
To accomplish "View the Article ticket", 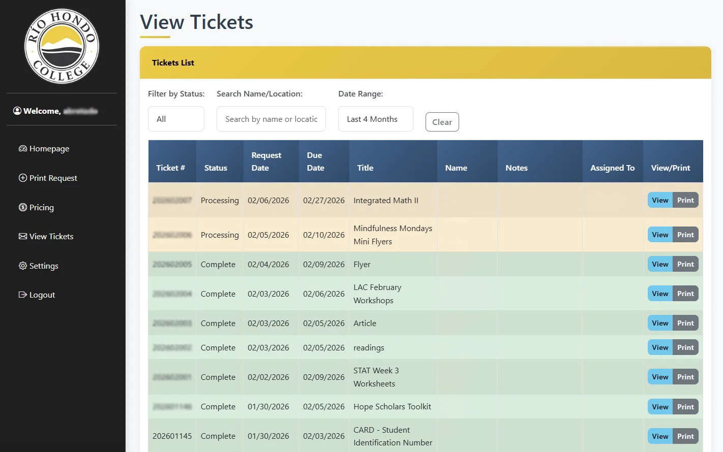I will [660, 323].
